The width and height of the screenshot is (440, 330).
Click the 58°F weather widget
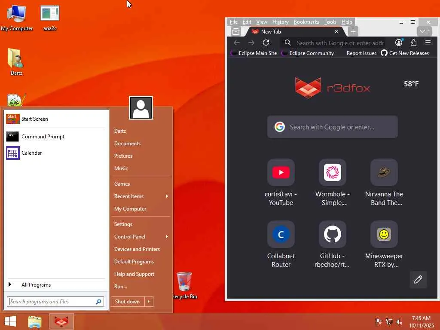(411, 84)
